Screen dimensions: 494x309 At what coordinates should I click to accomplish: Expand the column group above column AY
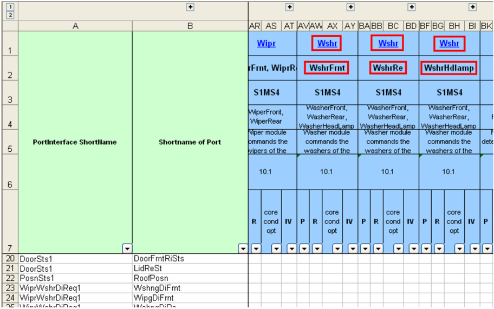point(350,7)
